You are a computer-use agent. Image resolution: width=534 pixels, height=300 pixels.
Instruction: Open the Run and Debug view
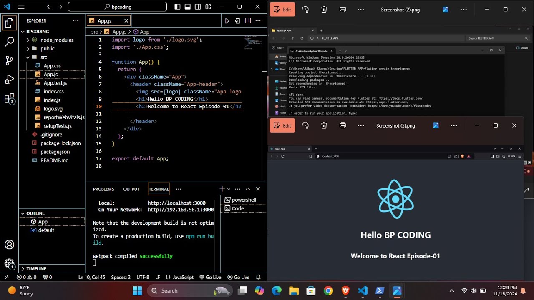pyautogui.click(x=9, y=80)
